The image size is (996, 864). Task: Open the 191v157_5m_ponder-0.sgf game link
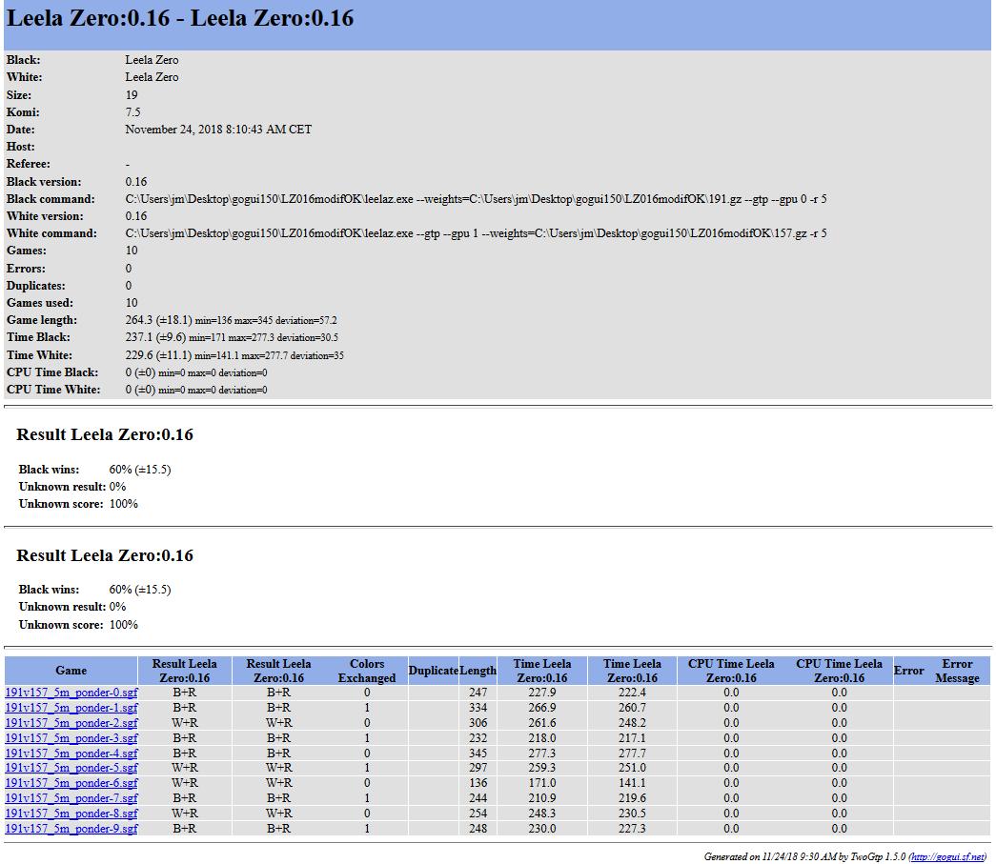pos(71,693)
